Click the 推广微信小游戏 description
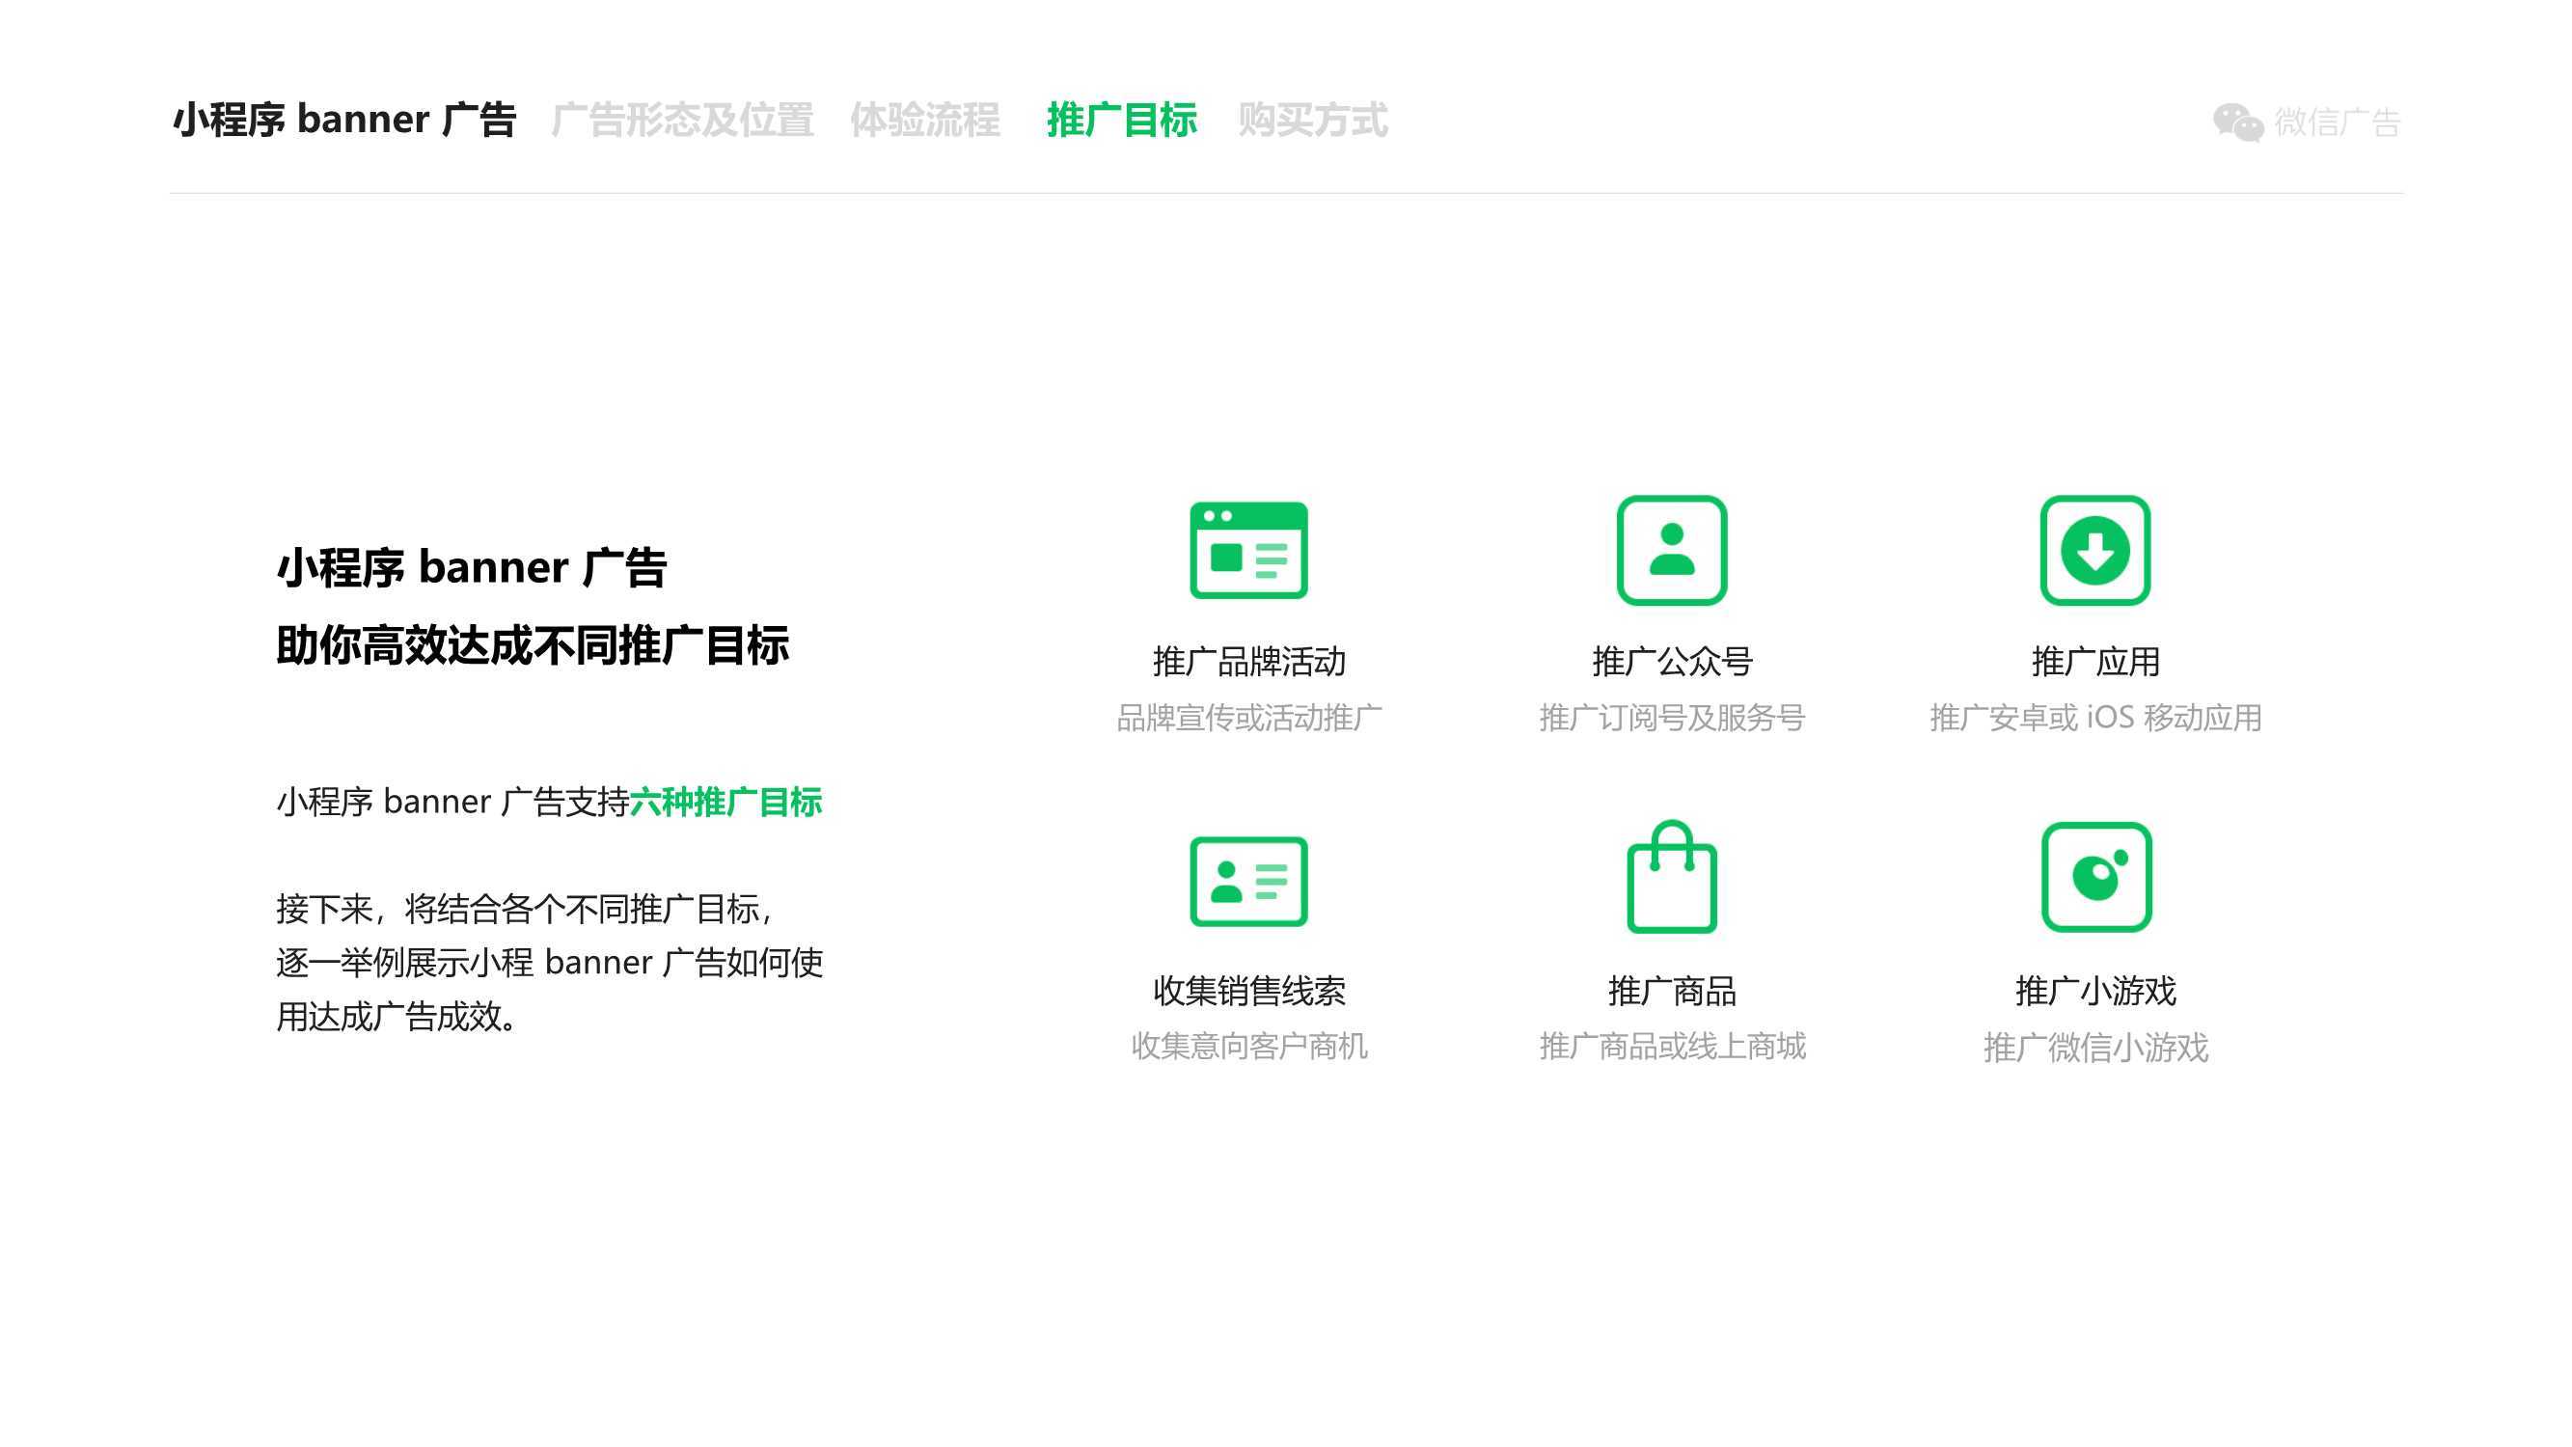Image resolution: width=2572 pixels, height=1447 pixels. pos(2095,1048)
